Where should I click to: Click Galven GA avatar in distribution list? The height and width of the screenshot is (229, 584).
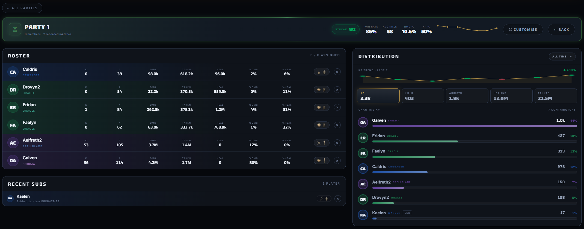[363, 123]
